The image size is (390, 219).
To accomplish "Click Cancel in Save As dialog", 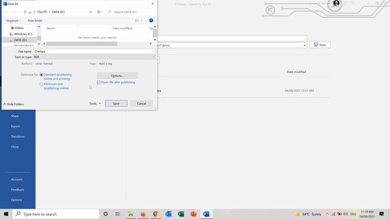I will (x=141, y=103).
